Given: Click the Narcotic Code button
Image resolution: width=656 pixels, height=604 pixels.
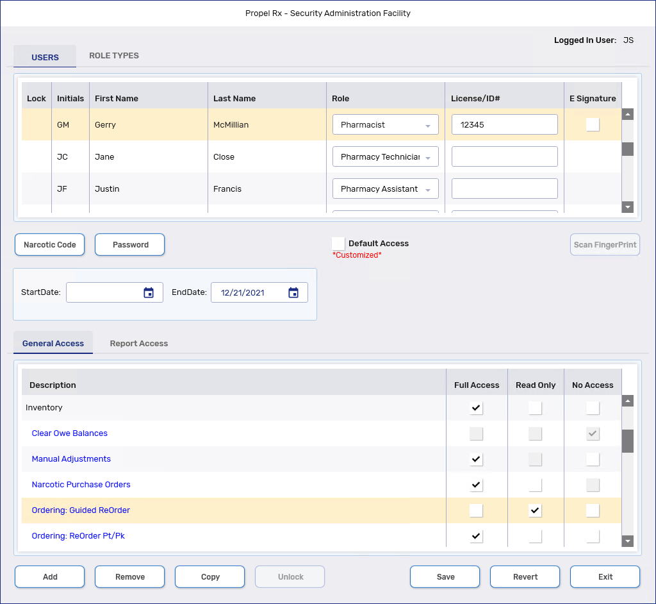Looking at the screenshot, I should click(50, 245).
